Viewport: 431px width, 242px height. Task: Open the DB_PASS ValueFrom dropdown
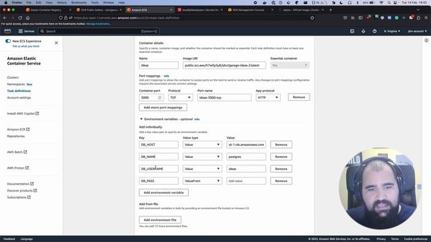[x=202, y=181]
